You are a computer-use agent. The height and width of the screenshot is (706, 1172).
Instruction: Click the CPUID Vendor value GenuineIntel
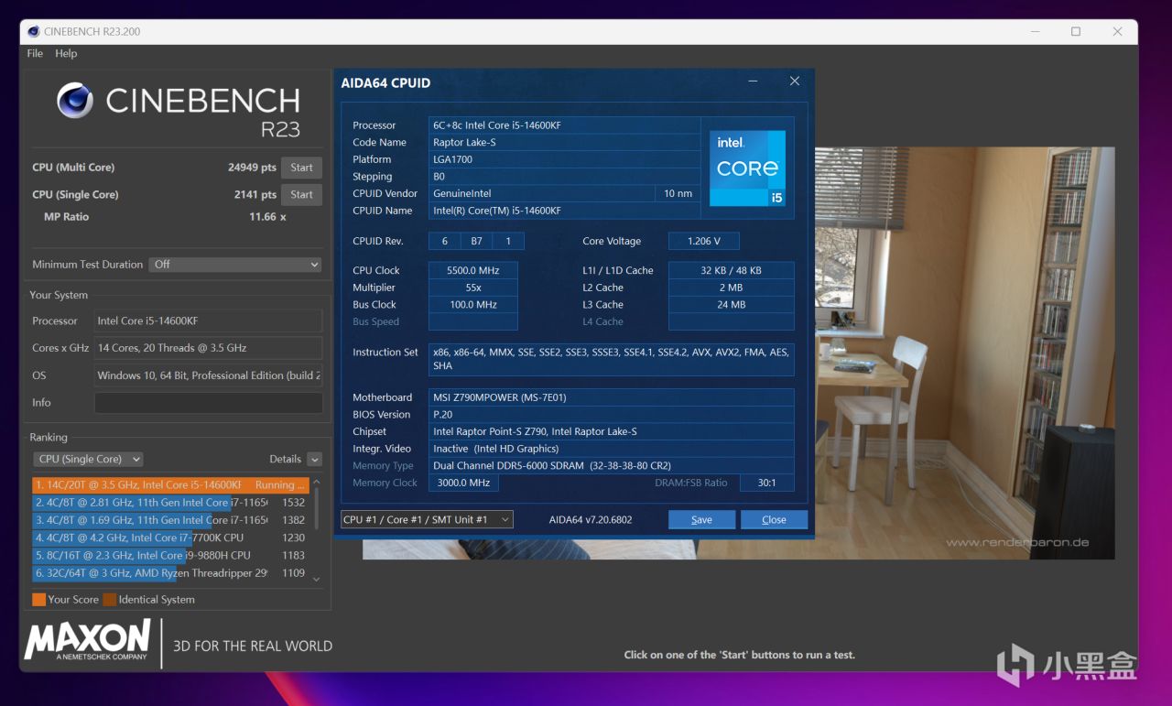pos(542,193)
